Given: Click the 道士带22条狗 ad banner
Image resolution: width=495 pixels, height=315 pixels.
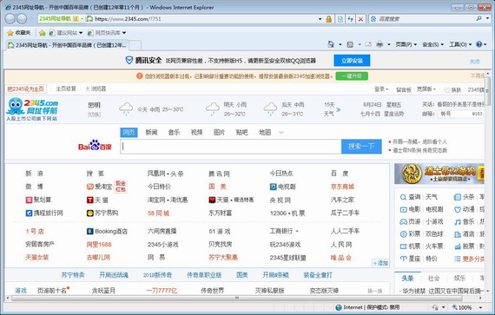Looking at the screenshot, I should tap(439, 174).
